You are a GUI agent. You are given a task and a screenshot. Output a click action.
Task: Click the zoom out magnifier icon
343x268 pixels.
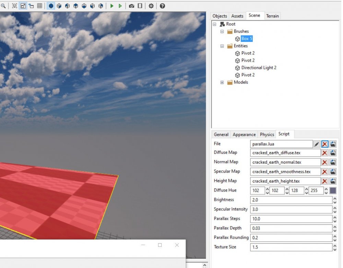point(3,6)
